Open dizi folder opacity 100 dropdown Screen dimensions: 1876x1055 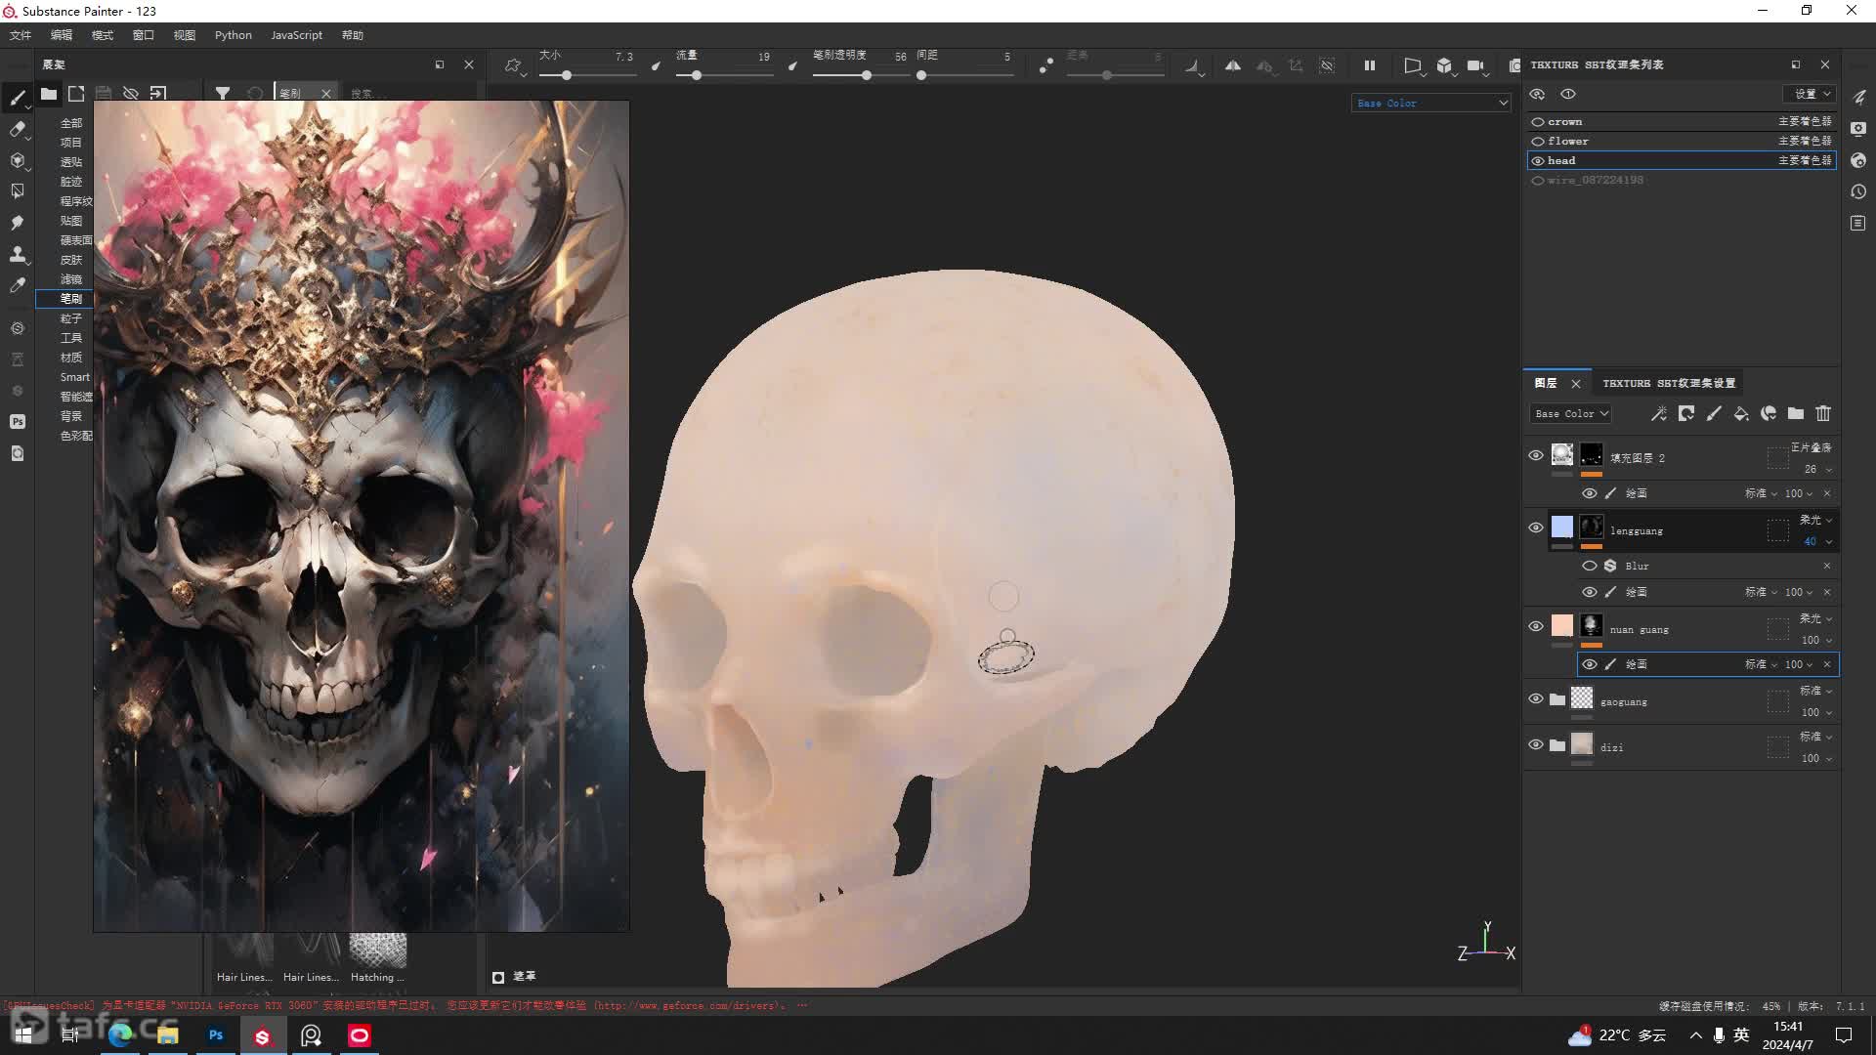pyautogui.click(x=1817, y=759)
